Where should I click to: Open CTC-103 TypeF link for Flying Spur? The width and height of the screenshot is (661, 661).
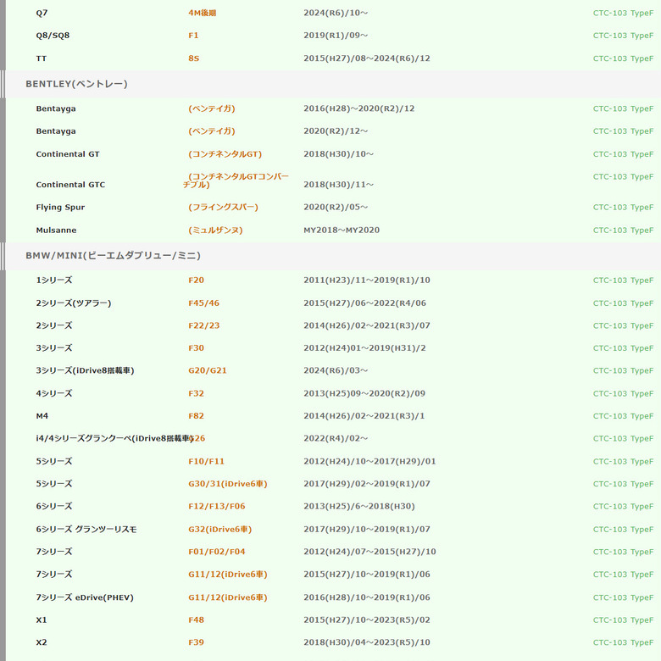[x=623, y=207]
